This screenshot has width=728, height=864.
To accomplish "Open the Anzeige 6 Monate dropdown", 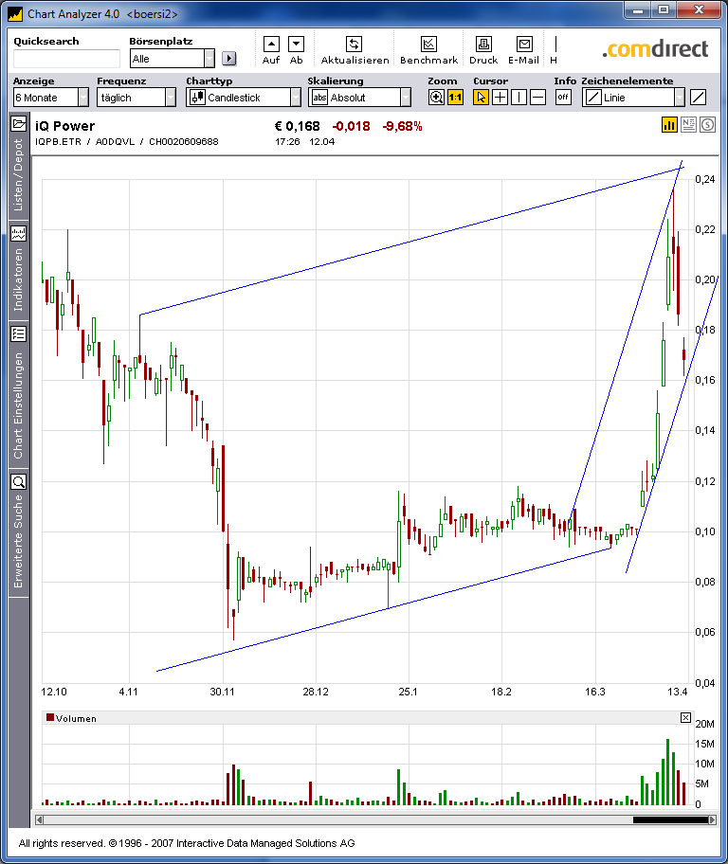I will pyautogui.click(x=51, y=98).
